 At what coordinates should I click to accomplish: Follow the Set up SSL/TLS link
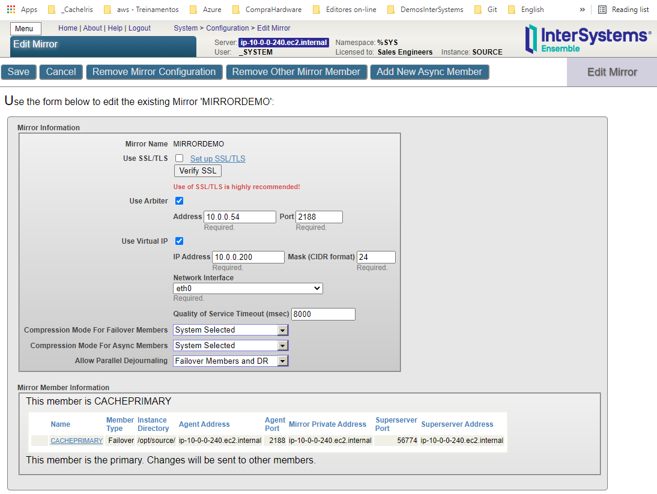pyautogui.click(x=217, y=159)
